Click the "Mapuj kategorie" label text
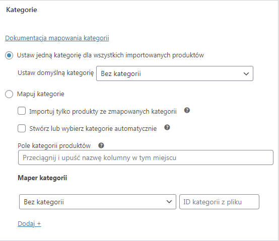 click(41, 94)
